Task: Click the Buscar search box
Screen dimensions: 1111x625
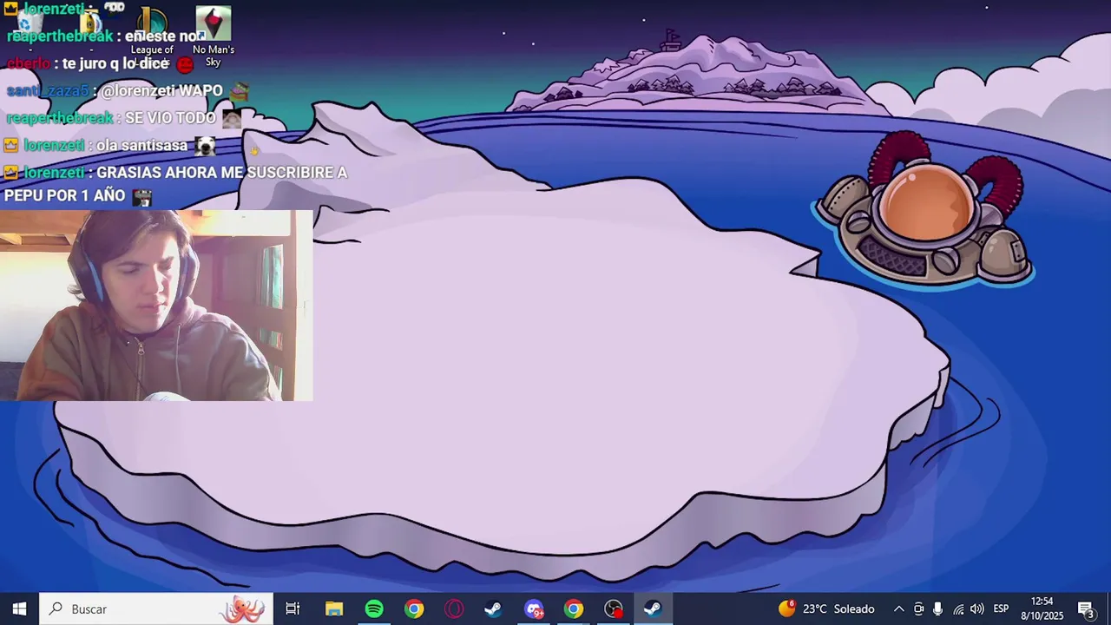Action: [x=156, y=609]
